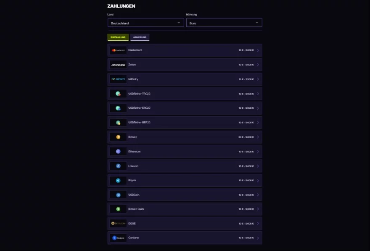This screenshot has width=370, height=251.
Task: Click the Ethereum coin icon
Action: click(118, 152)
